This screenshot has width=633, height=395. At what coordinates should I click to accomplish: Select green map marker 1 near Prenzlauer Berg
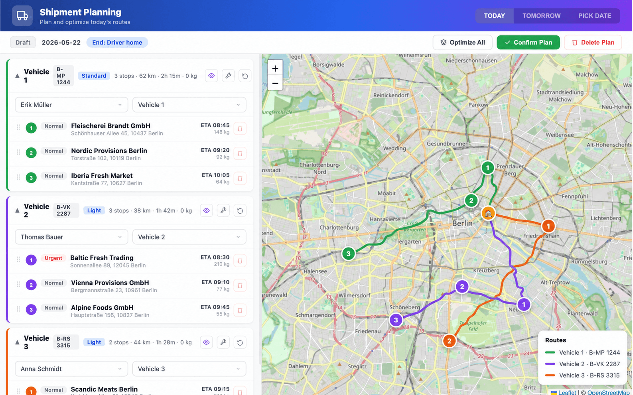click(x=487, y=168)
